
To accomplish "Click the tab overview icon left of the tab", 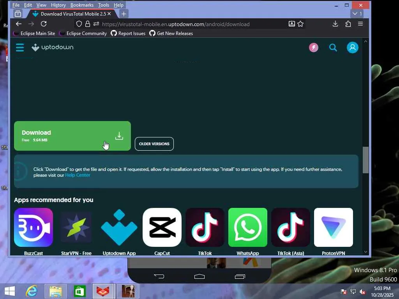I will (18, 14).
